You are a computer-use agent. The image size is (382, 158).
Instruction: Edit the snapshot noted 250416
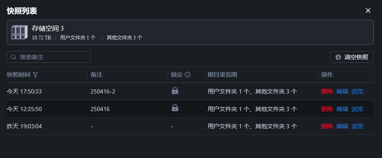pos(342,109)
